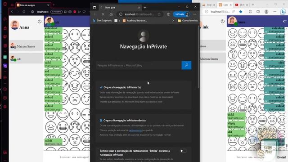Click blue favorites star in right Edge window
The height and width of the screenshot is (162, 288).
241,12
